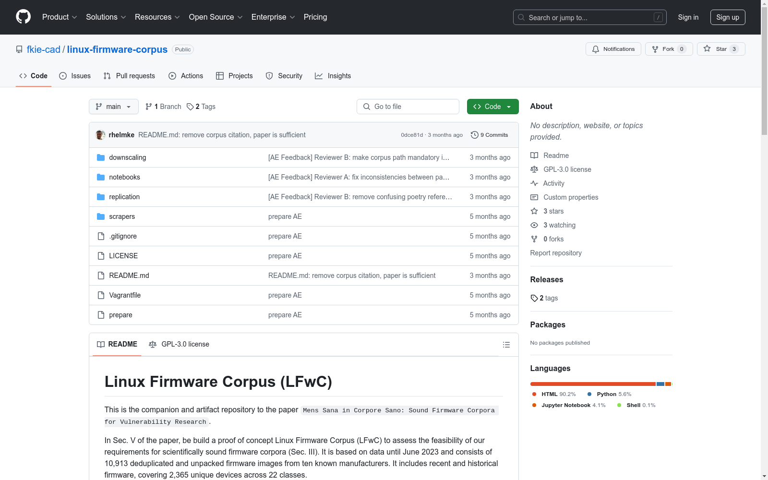Open commit hash 0dce81d
Viewport: 768px width, 480px height.
412,135
